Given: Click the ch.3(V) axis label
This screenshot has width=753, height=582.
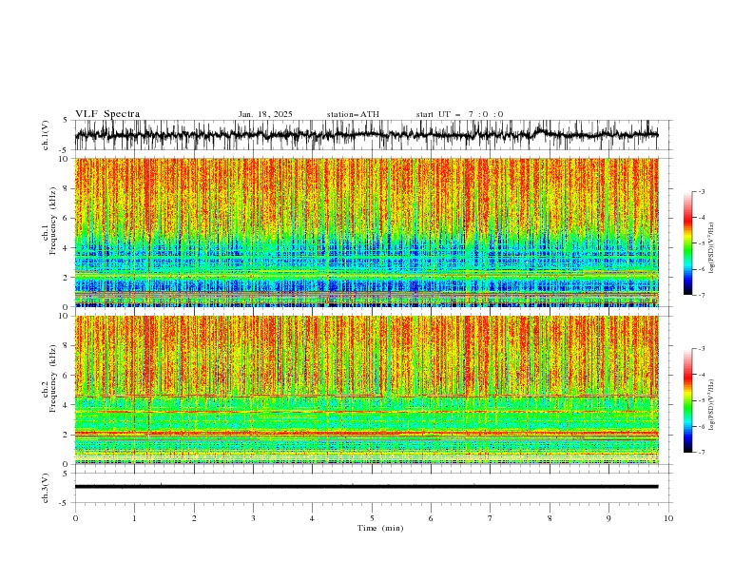Looking at the screenshot, I should pyautogui.click(x=46, y=488).
